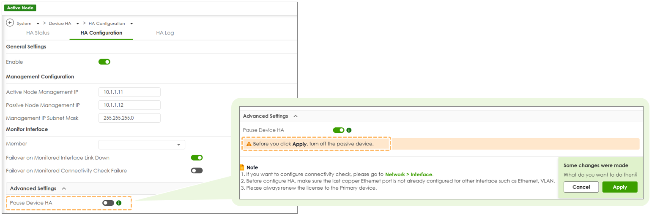Open the Device HA breadcrumb dropdown arrow
This screenshot has height=215, width=652.
(78, 24)
